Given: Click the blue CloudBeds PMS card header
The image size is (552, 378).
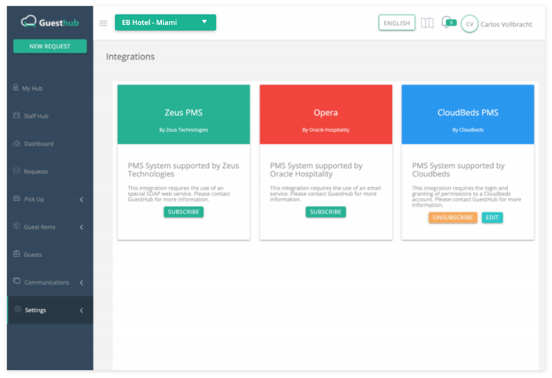Looking at the screenshot, I should coord(468,114).
